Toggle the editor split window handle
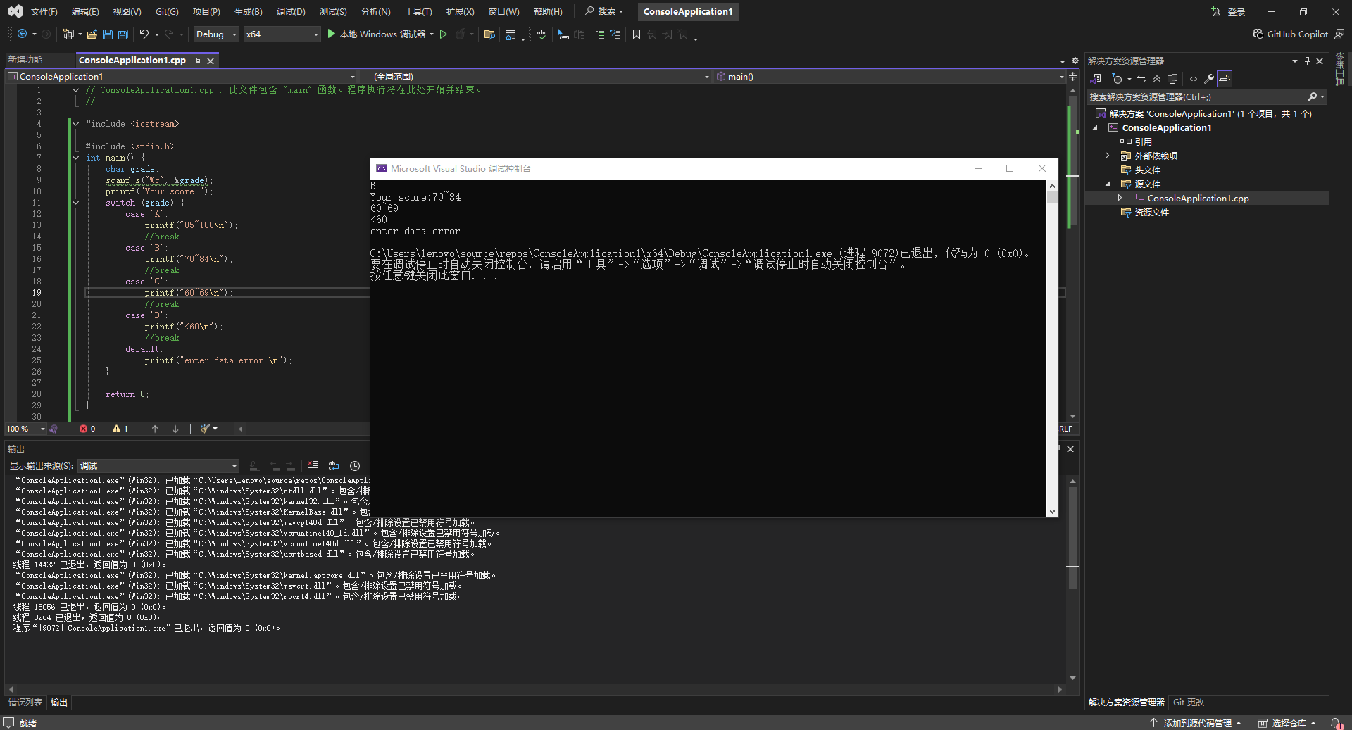This screenshot has width=1352, height=730. [1073, 77]
